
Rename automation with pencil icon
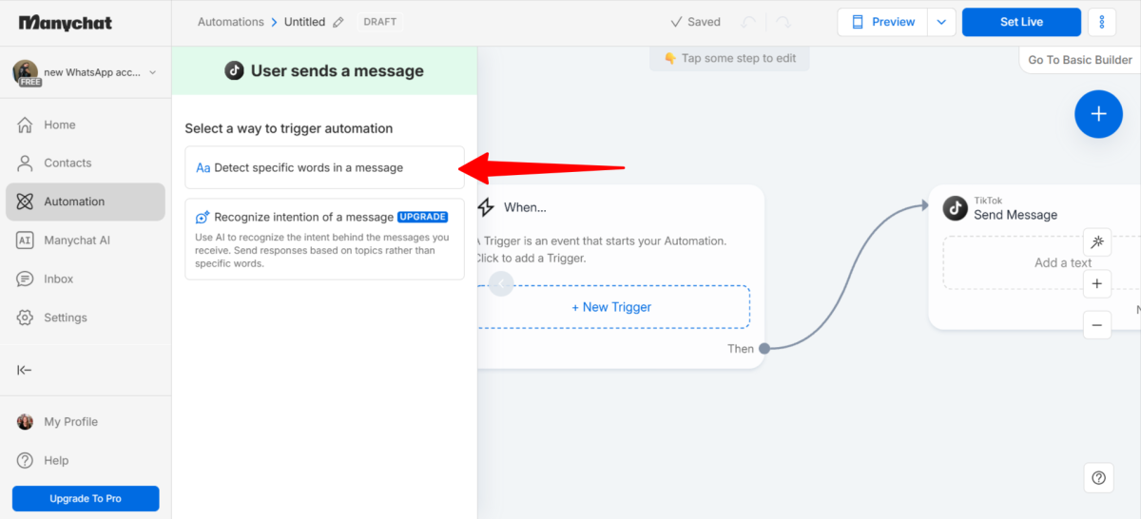coord(338,22)
